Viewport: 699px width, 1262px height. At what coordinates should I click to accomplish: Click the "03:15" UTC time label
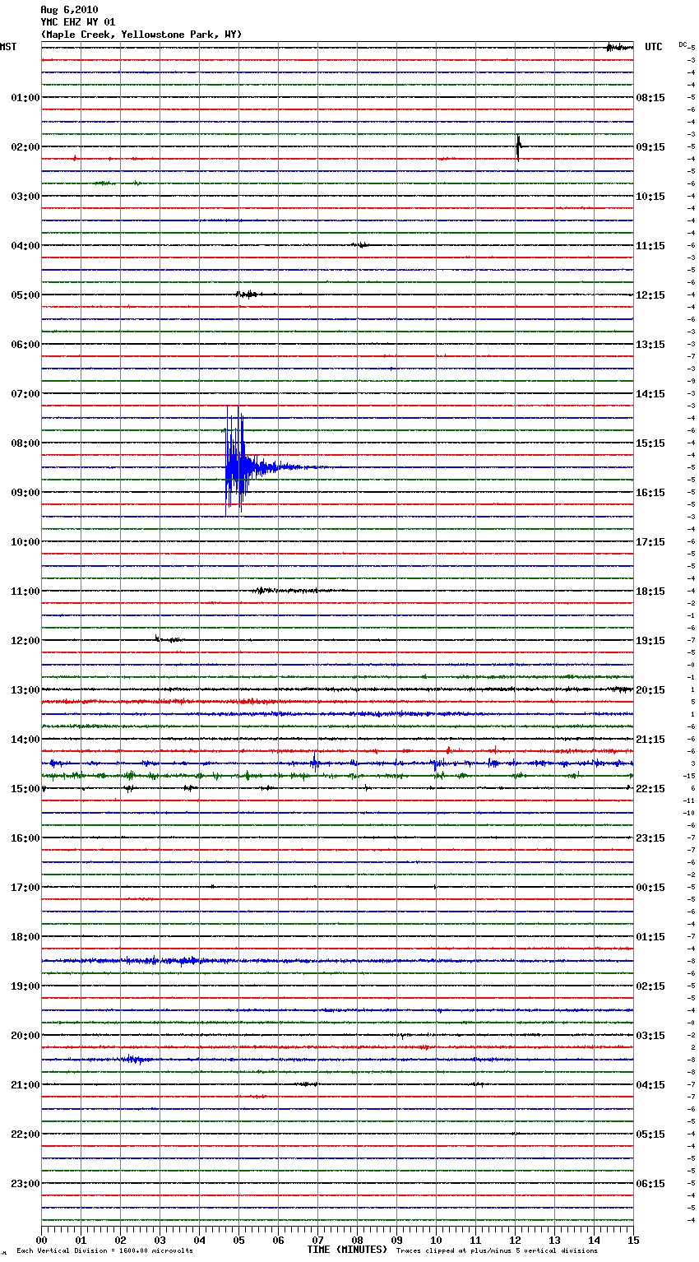[650, 1036]
